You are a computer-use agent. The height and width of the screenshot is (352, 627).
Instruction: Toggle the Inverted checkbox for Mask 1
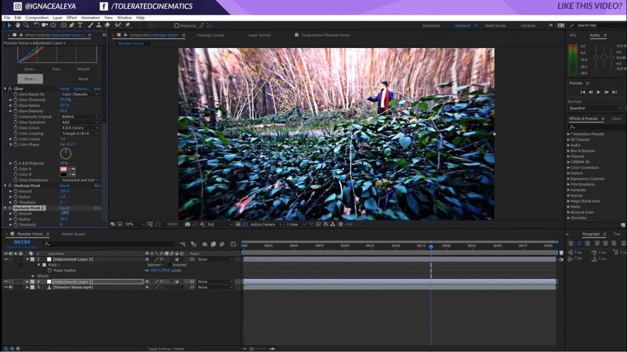pos(169,265)
